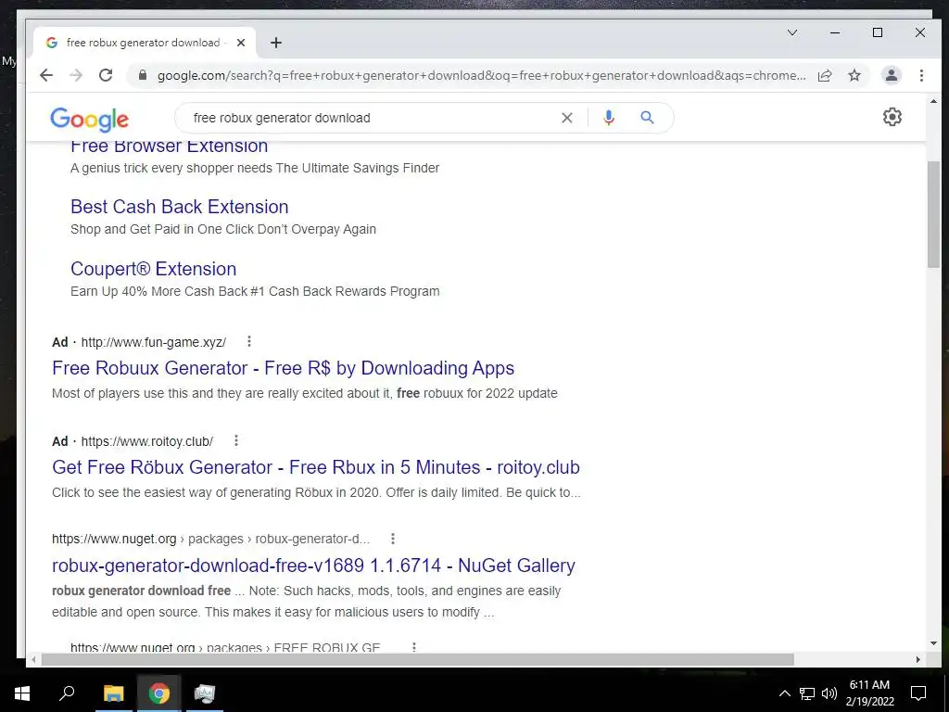949x712 pixels.
Task: Go back to the previous page
Action: (x=46, y=75)
